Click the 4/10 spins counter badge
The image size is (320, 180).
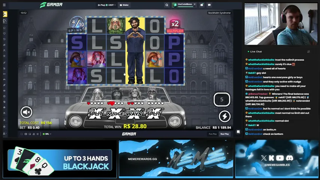pyautogui.click(x=77, y=25)
